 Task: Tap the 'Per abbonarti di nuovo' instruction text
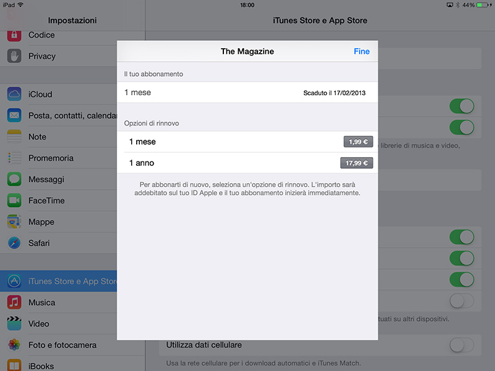[x=247, y=189]
